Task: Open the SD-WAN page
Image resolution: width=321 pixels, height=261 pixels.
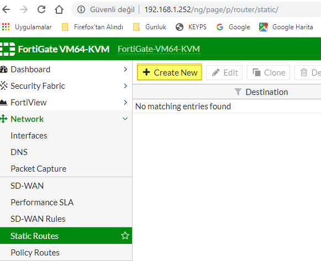Action: tap(27, 186)
